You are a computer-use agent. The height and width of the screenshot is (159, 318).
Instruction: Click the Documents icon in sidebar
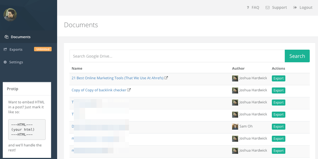(x=6, y=37)
